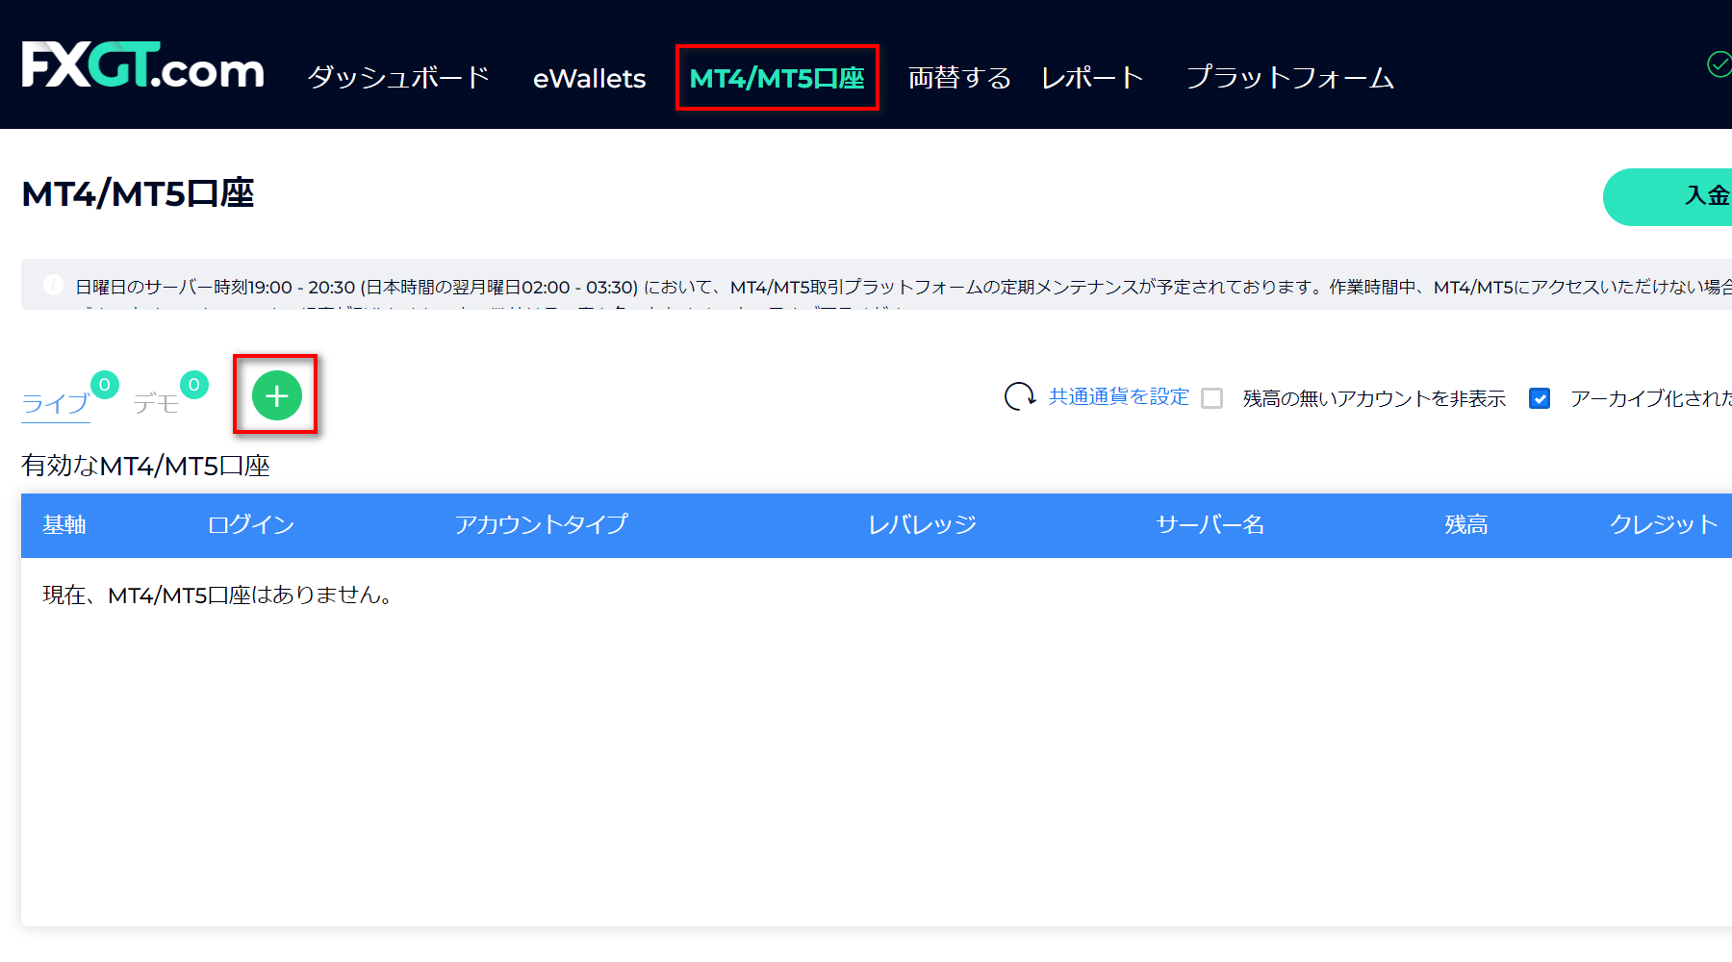Viewport: 1732px width, 962px height.
Task: Click the 残高 column header
Action: click(1466, 524)
